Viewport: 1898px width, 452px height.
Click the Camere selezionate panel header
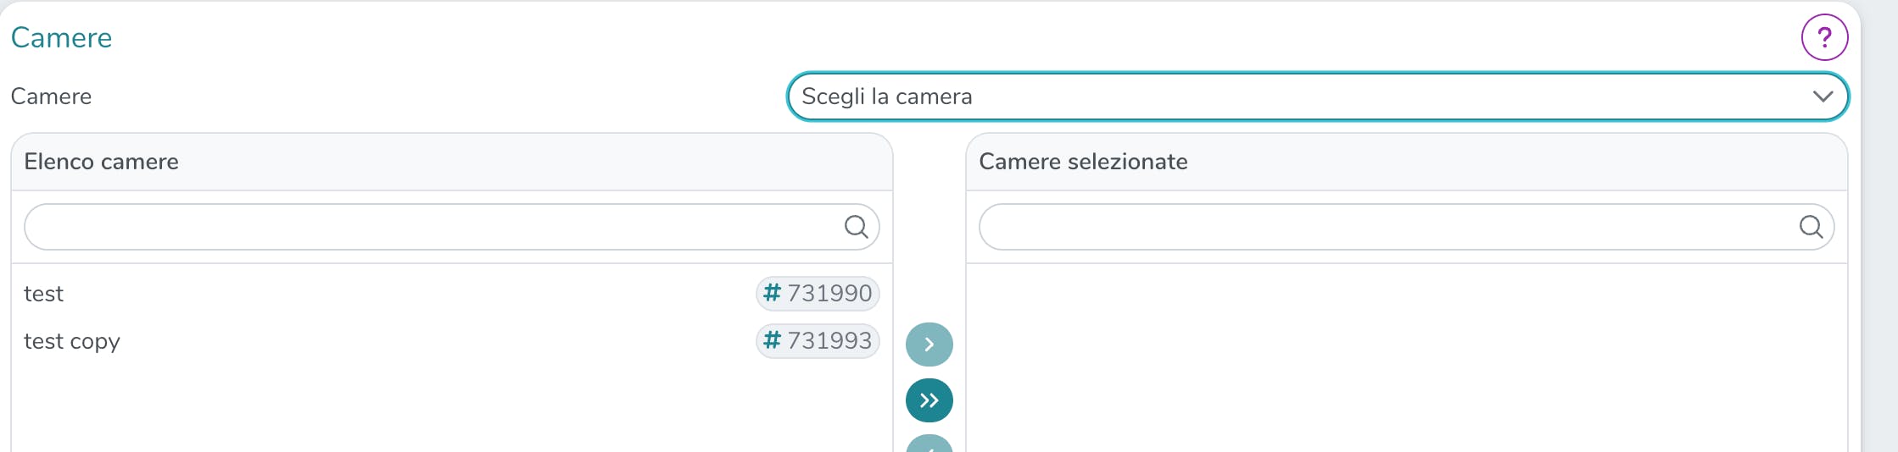1407,162
